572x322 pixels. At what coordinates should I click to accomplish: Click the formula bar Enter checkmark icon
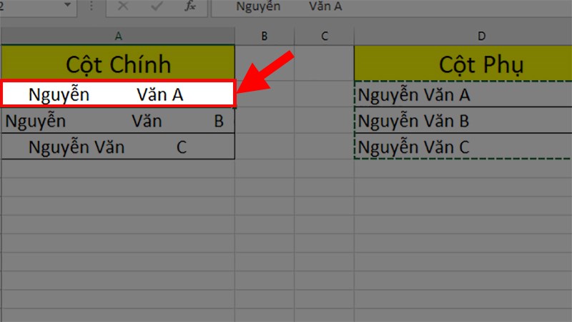tap(157, 6)
